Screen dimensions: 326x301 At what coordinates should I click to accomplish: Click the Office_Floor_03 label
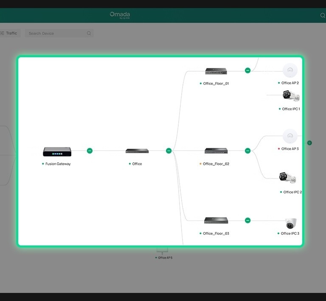point(216,234)
